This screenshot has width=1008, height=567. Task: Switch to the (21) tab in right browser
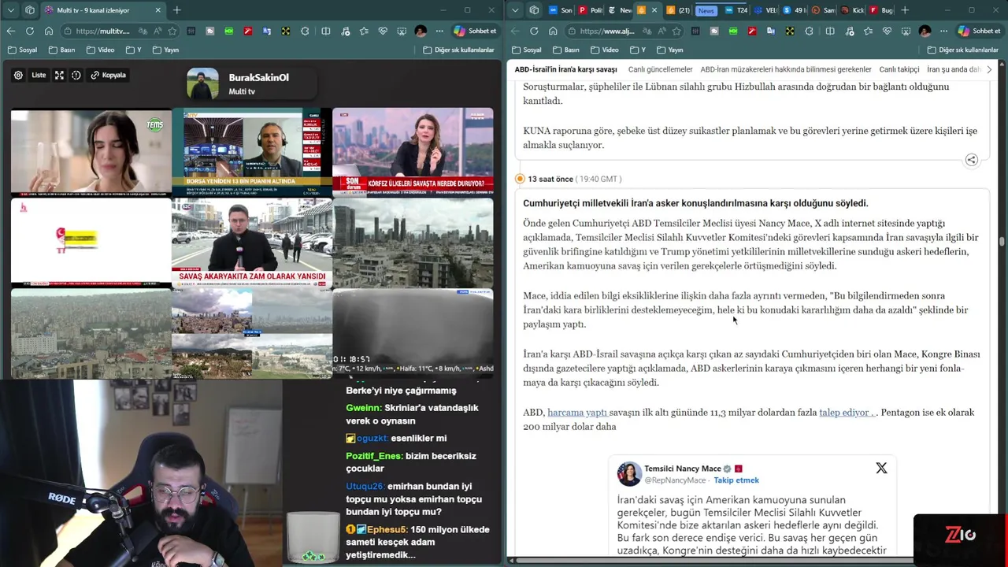[678, 10]
